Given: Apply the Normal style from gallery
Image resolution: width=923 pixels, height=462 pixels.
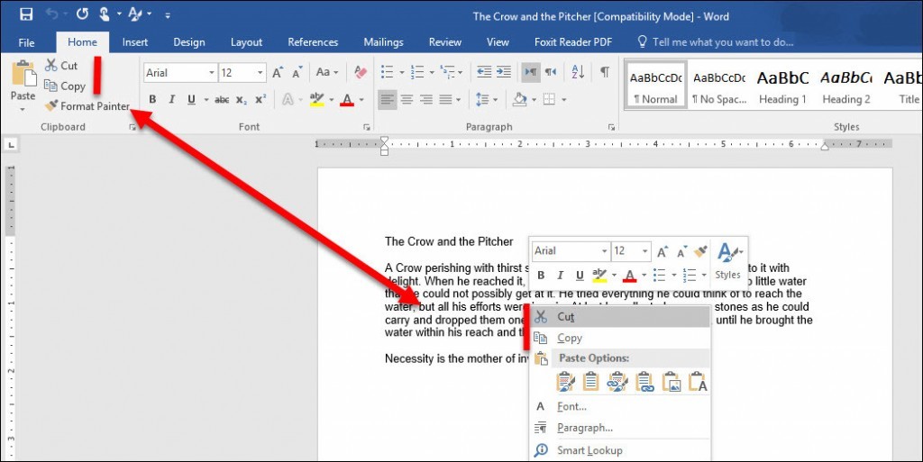Looking at the screenshot, I should click(x=656, y=86).
